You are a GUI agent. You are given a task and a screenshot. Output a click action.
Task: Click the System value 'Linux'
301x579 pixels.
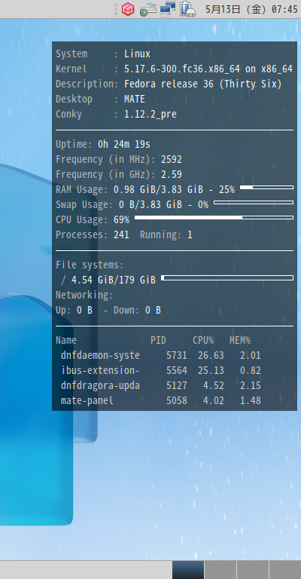click(x=138, y=54)
